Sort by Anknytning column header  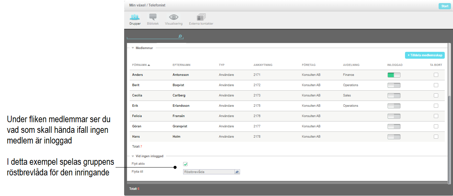[263, 65]
